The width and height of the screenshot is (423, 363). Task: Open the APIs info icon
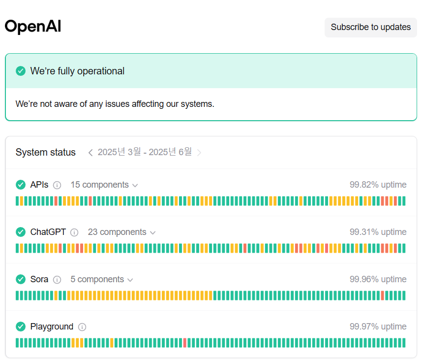[x=57, y=185]
